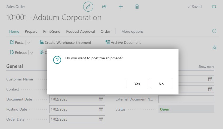Open More options menu
This screenshot has width=223, height=129.
(132, 31)
